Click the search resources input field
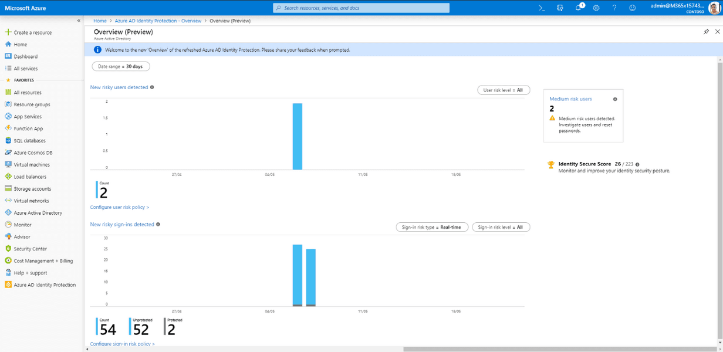 361,8
